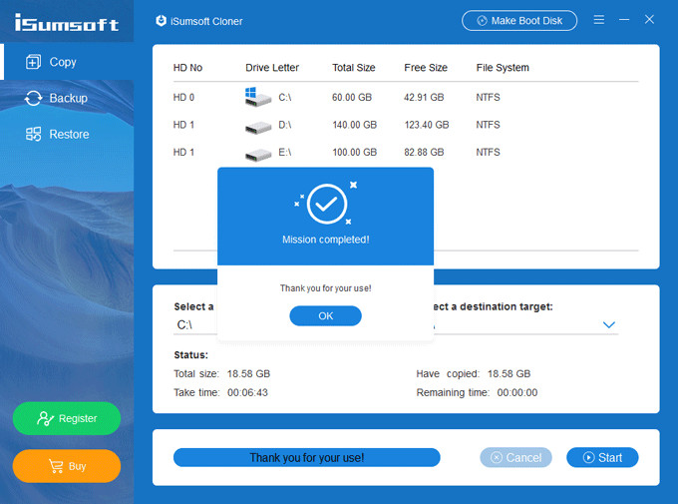Click the 100.00 GB total size cell

tap(354, 152)
